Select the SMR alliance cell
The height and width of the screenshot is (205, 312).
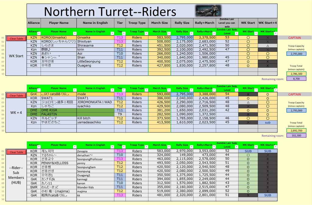[x=34, y=187]
